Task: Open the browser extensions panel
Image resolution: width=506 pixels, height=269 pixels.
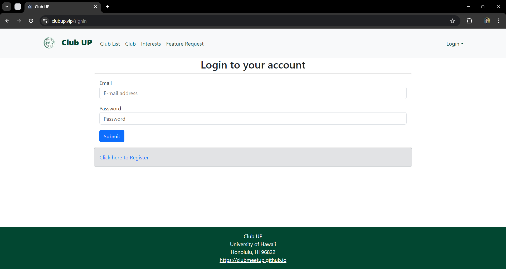Action: point(470,21)
